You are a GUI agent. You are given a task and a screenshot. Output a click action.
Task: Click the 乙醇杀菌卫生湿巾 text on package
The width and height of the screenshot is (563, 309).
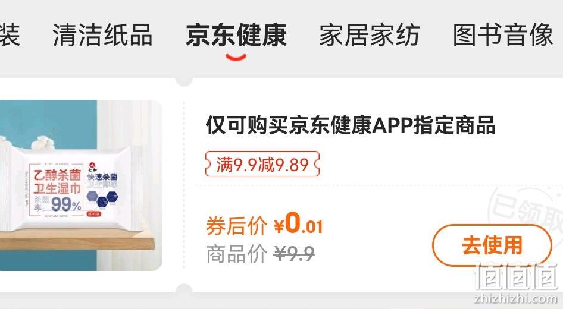[57, 182]
